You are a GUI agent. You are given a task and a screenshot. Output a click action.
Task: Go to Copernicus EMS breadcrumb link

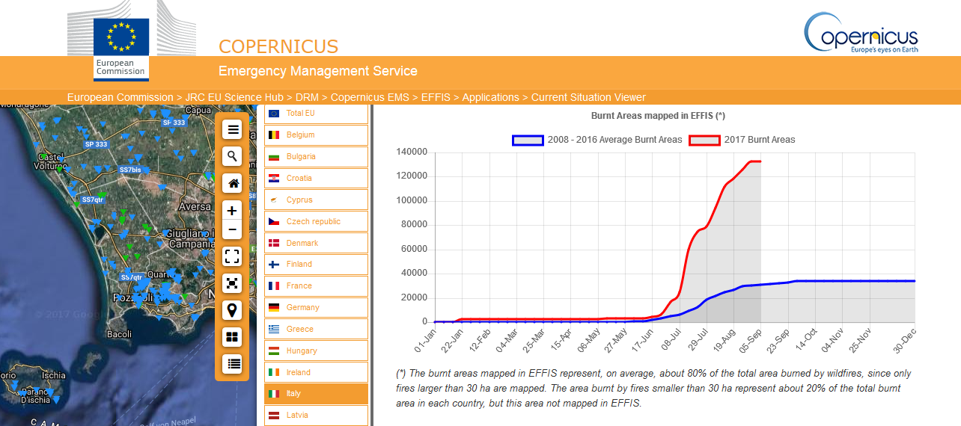coord(370,97)
